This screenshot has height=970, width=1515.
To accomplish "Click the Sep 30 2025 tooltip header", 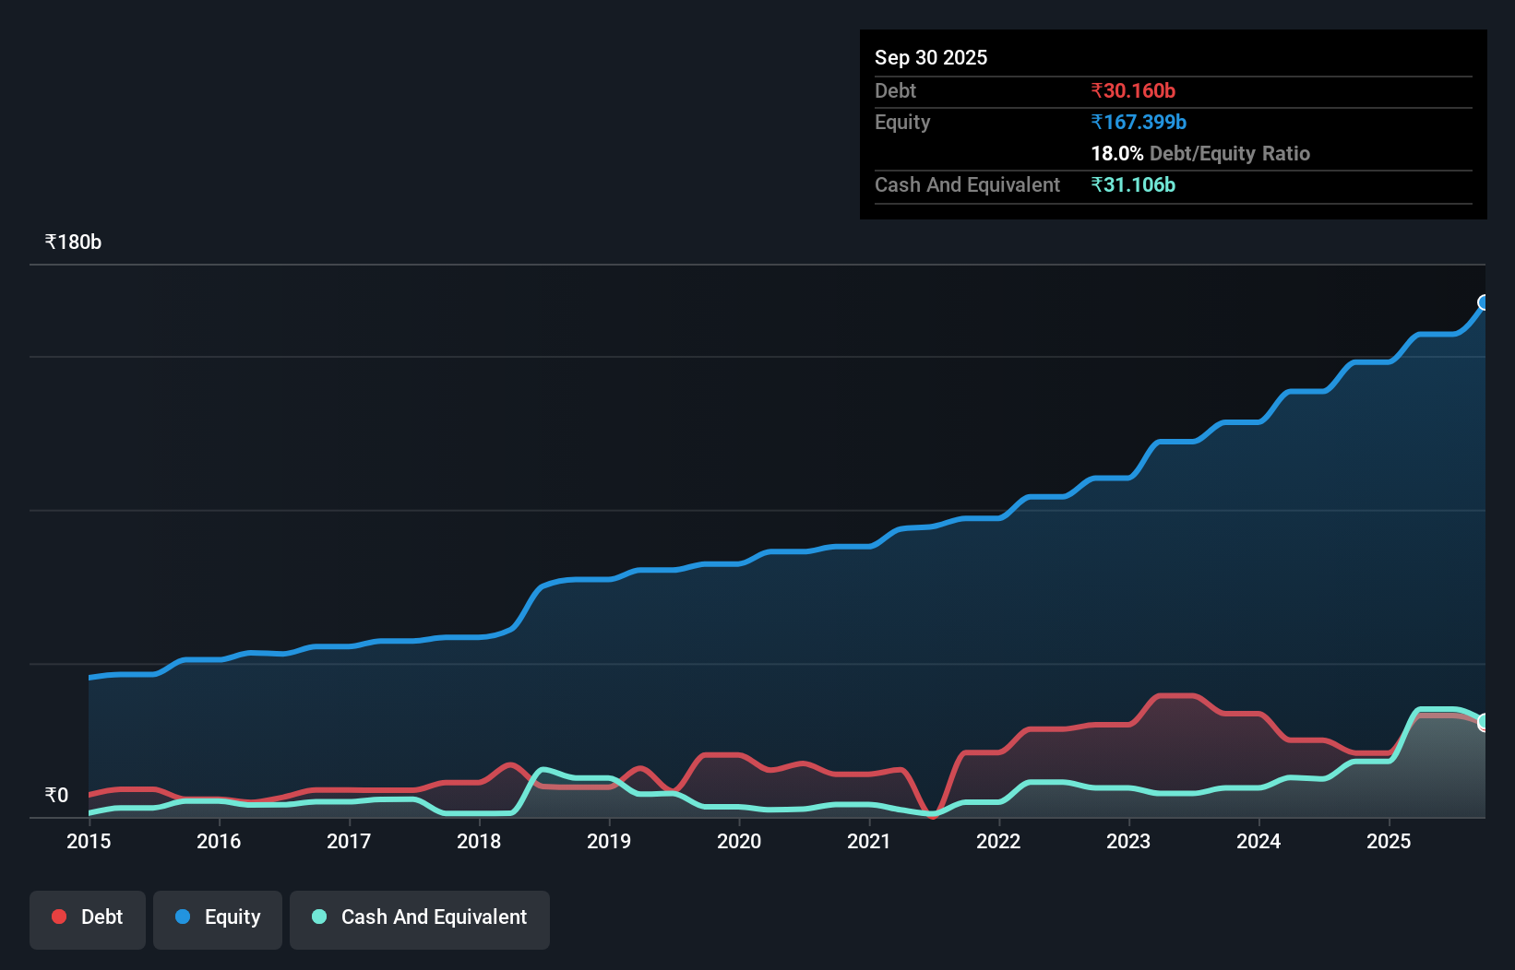I will click(x=931, y=57).
